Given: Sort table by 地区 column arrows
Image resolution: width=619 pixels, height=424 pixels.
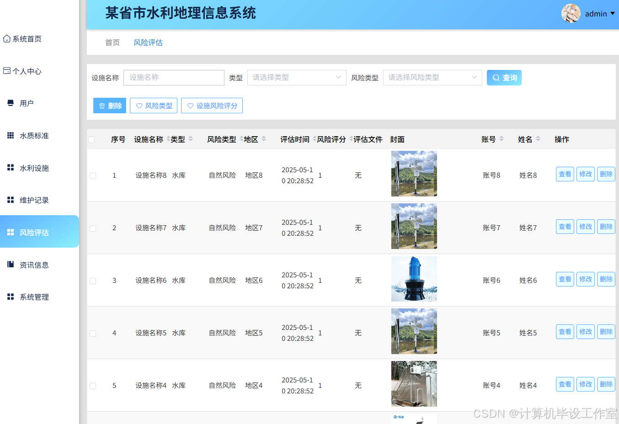Looking at the screenshot, I should click(264, 139).
